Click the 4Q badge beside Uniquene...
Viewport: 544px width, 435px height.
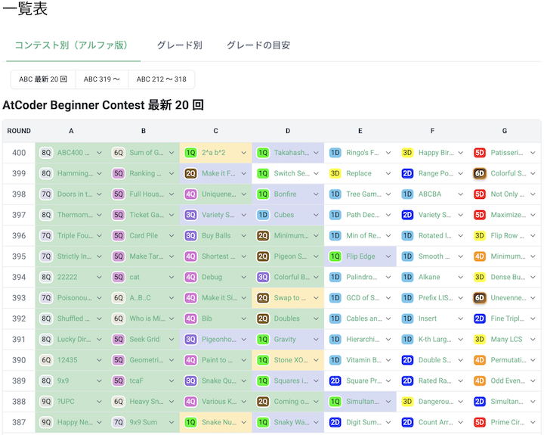[190, 194]
